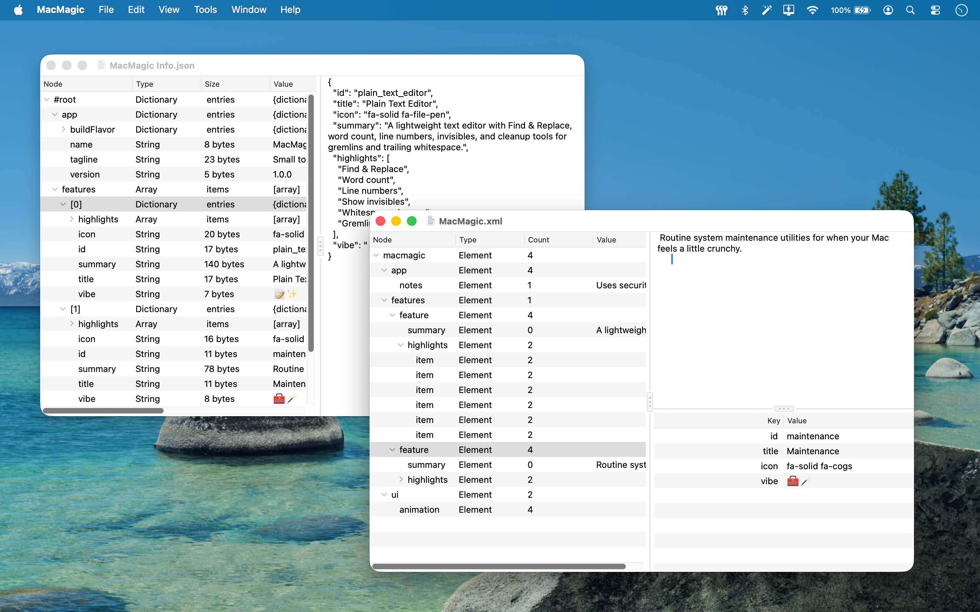Collapse the [1] dictionary in features array
Viewport: 980px width, 612px height.
click(63, 309)
